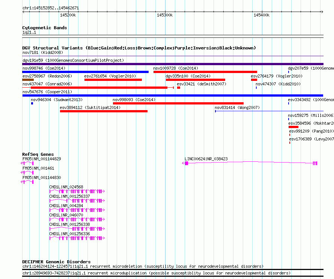
Task: Select the nsv831414 (Wong2007) blue line
Action: click(x=269, y=111)
